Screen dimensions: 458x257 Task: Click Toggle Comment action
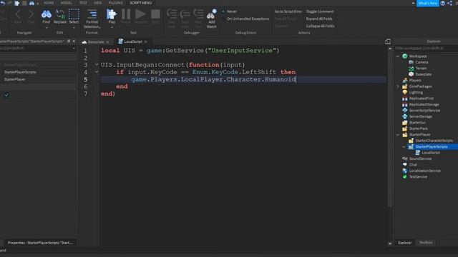click(x=320, y=11)
